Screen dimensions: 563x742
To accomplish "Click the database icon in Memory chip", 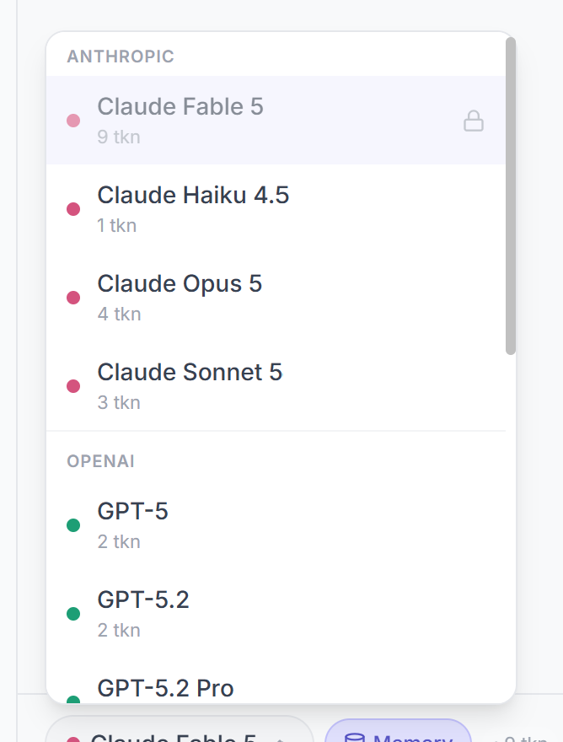I will 354,738.
